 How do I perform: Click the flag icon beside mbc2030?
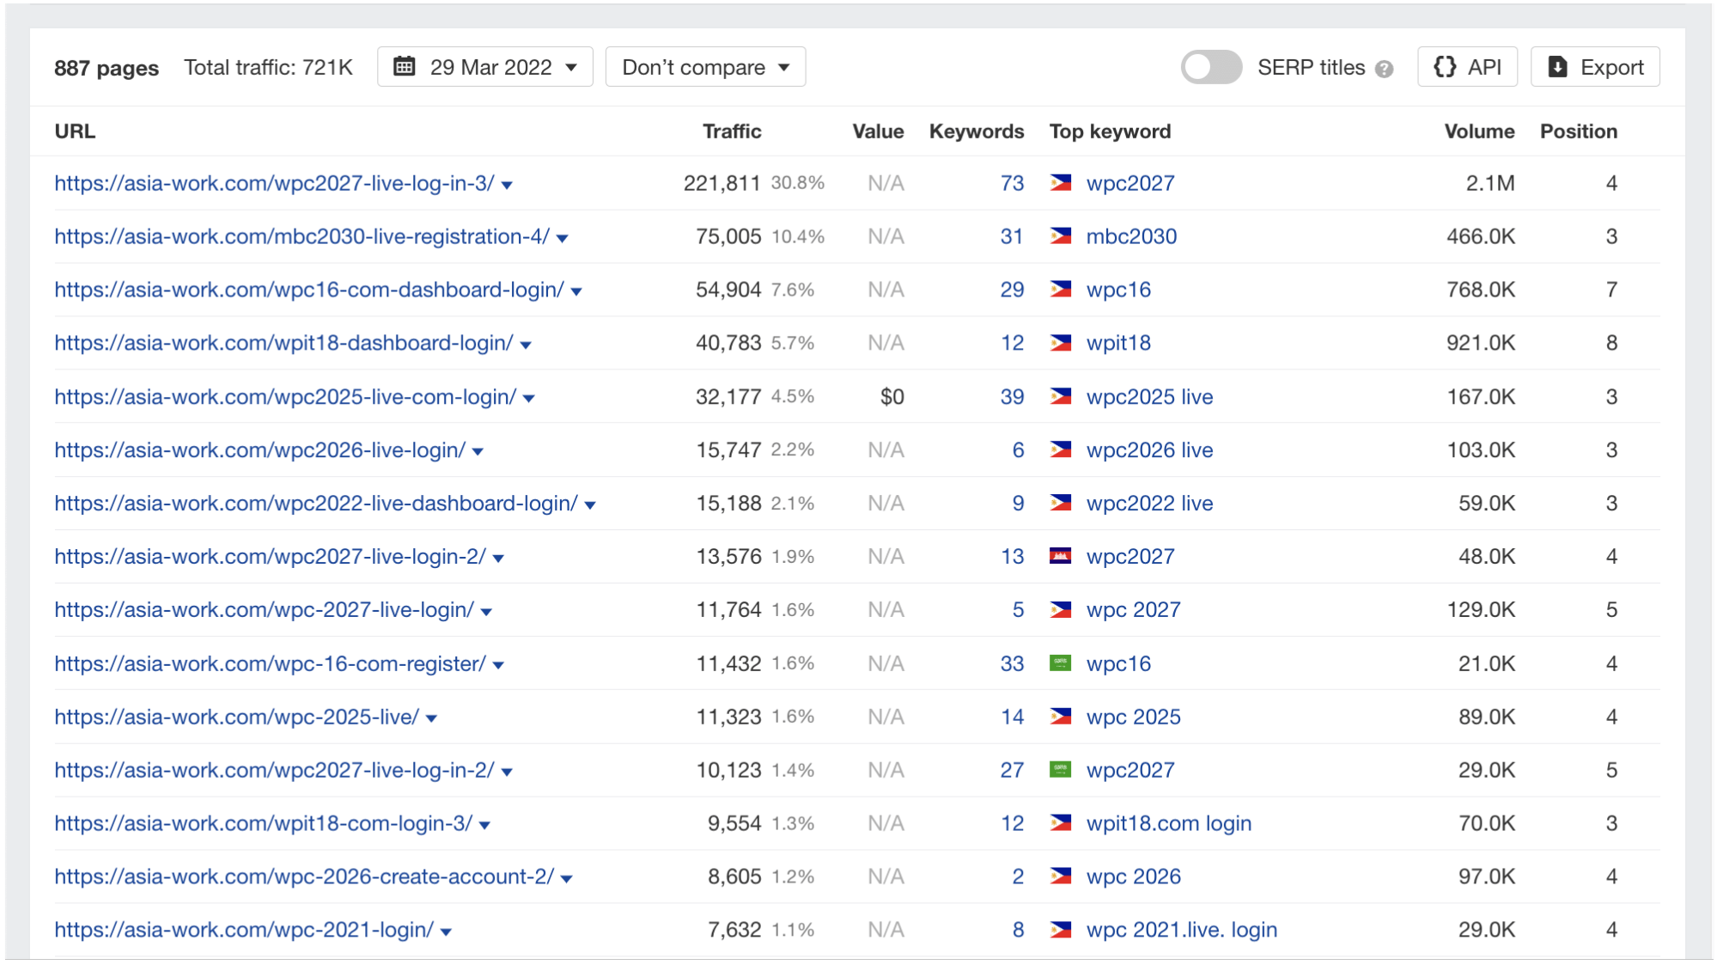pyautogui.click(x=1060, y=236)
